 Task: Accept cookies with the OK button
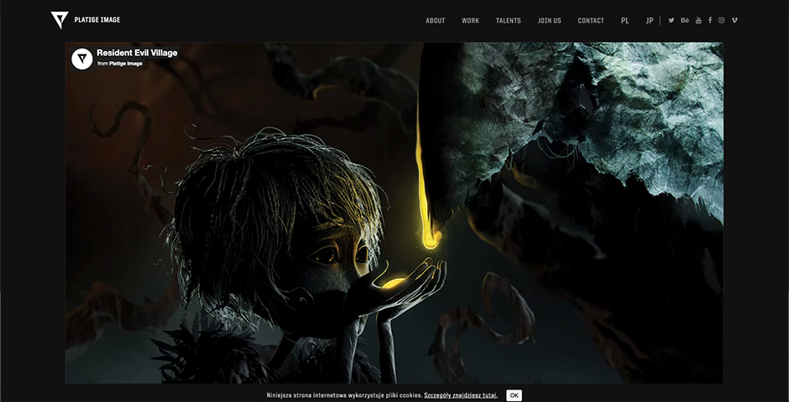[515, 395]
